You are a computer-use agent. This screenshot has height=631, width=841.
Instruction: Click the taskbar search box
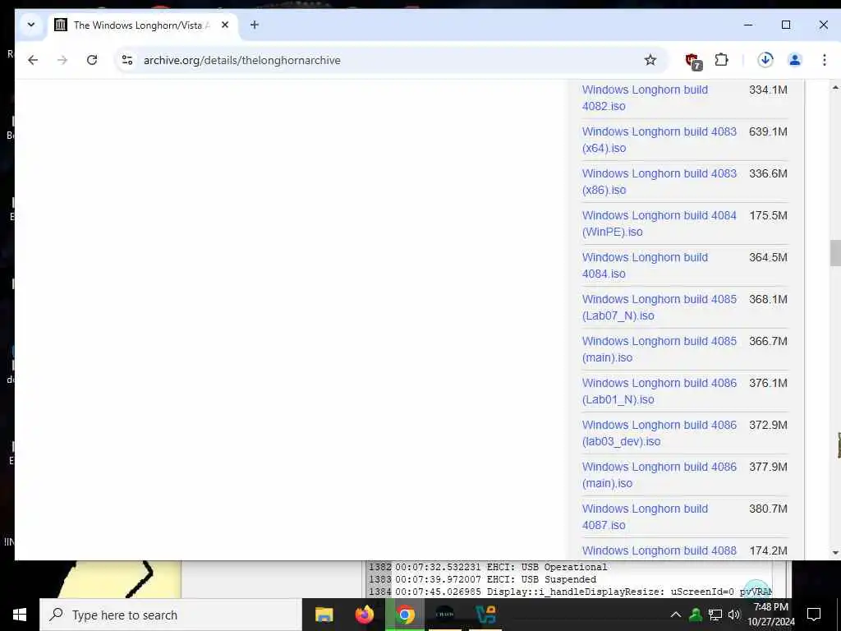pyautogui.click(x=171, y=615)
